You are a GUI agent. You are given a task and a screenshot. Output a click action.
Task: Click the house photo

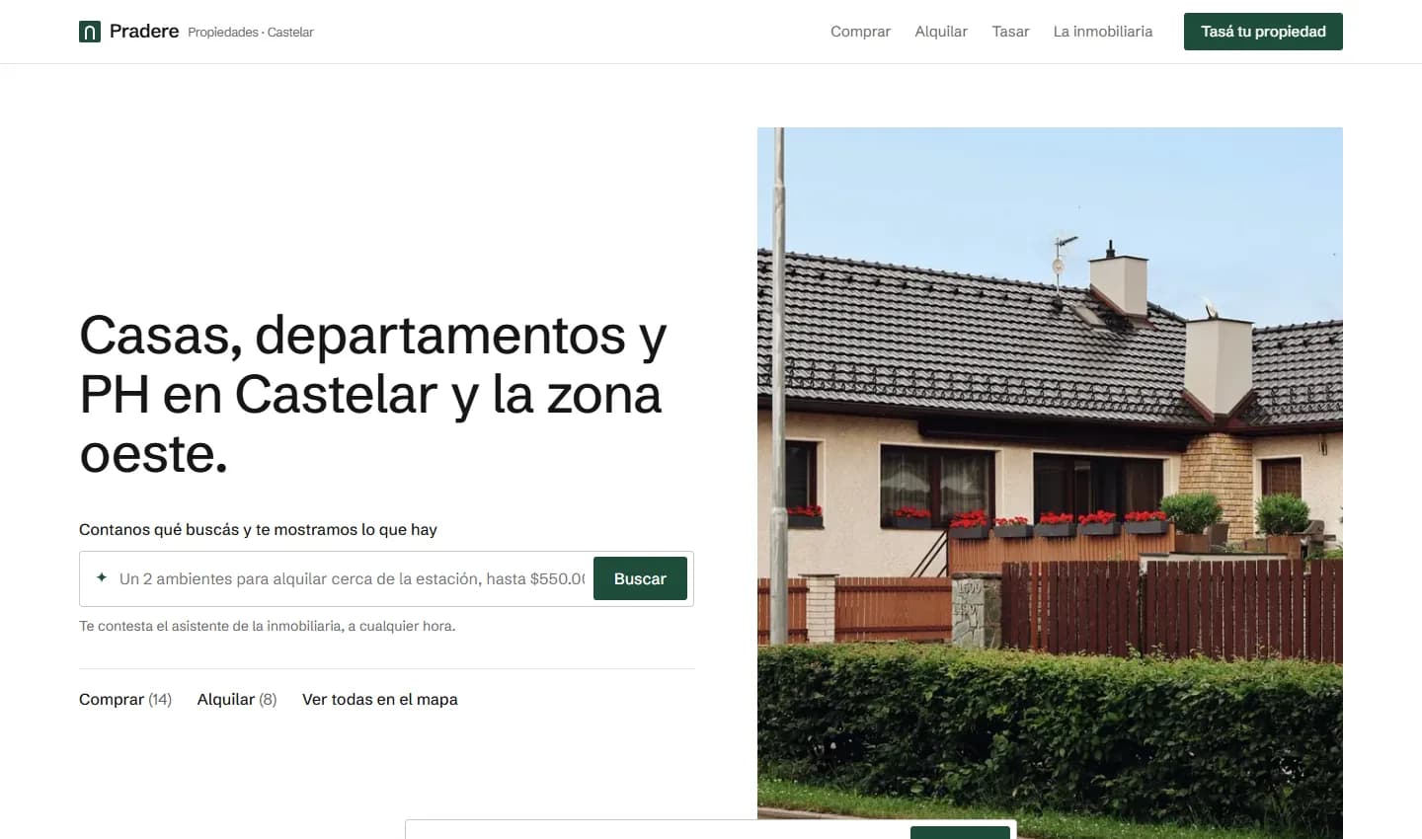coord(1050,483)
